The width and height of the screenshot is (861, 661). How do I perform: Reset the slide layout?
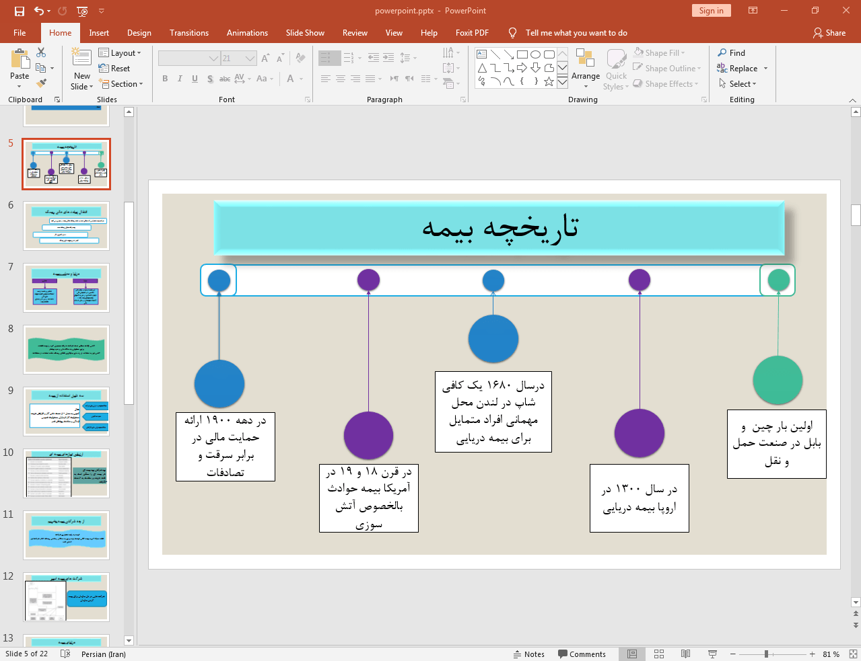point(114,69)
